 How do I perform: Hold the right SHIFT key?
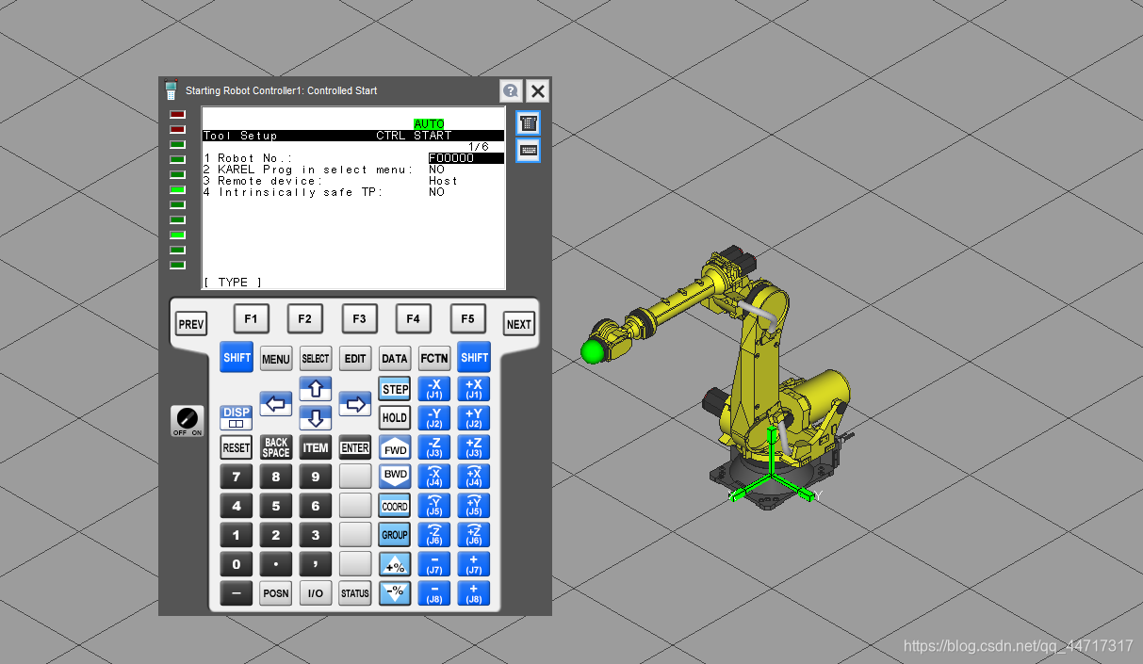(474, 358)
